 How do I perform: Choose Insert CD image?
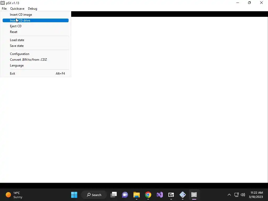[x=36, y=15]
